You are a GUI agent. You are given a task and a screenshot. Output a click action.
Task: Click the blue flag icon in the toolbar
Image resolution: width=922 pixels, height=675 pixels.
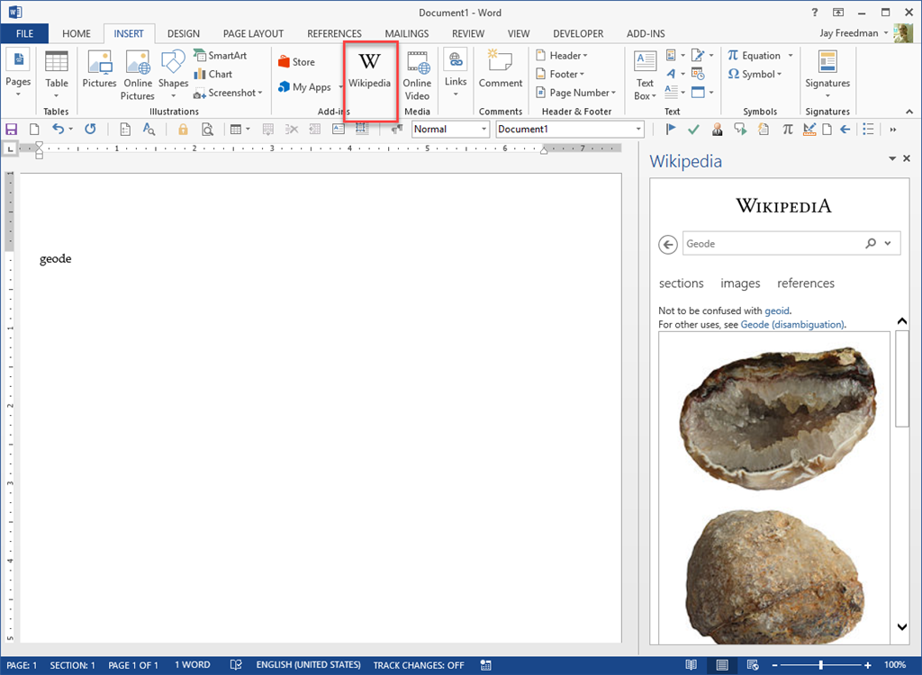670,129
